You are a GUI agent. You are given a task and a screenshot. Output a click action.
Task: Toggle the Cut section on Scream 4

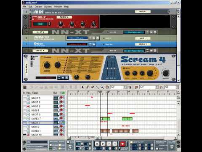pos(109,57)
